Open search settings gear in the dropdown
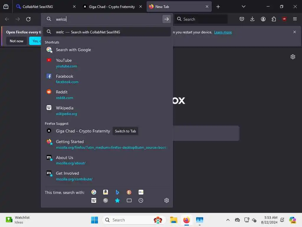Image resolution: width=302 pixels, height=227 pixels. coord(167,200)
